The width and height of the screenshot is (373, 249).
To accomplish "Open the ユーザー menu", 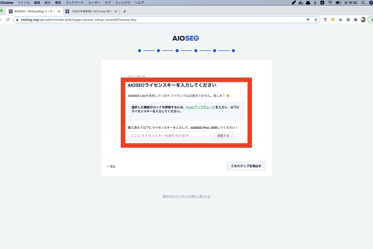I will pyautogui.click(x=94, y=3).
